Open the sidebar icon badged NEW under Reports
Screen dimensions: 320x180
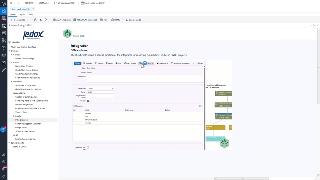[3, 18]
